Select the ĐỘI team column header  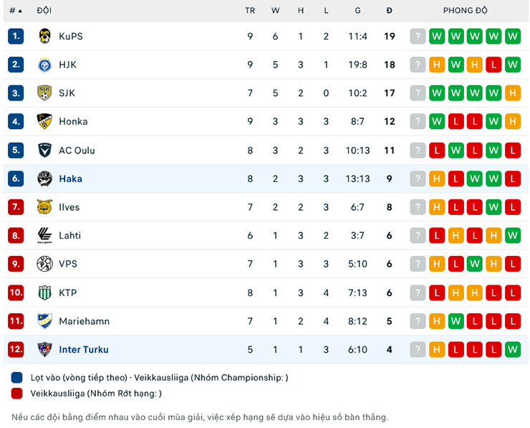44,11
